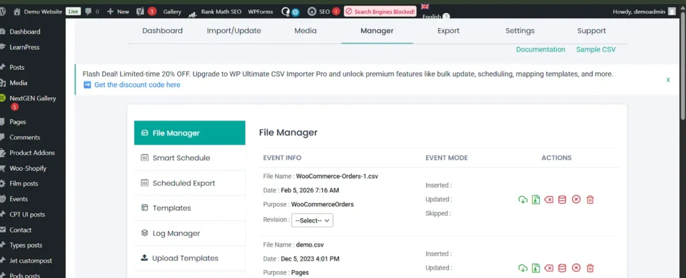Image resolution: width=686 pixels, height=278 pixels.
Task: Delete WooCommerce-Orders-1.csv with trash icon
Action: [590, 200]
